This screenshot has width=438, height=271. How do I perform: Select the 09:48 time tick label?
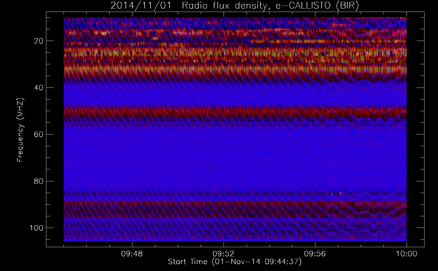132,254
